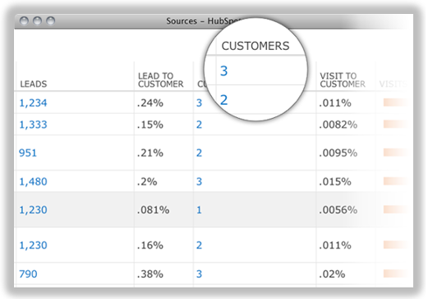Viewport: 428px width, 299px height.
Task: Click customers value 2 in 951 row
Action: [x=199, y=153]
